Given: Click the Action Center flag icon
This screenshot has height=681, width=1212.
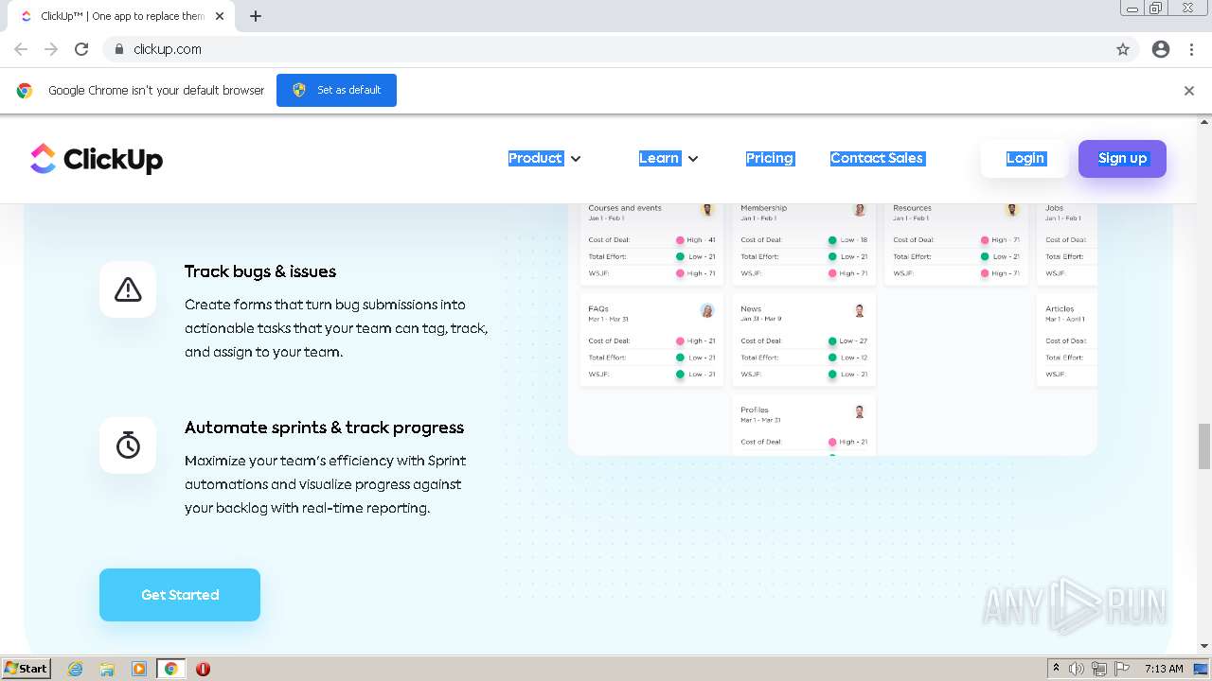Looking at the screenshot, I should pos(1122,669).
